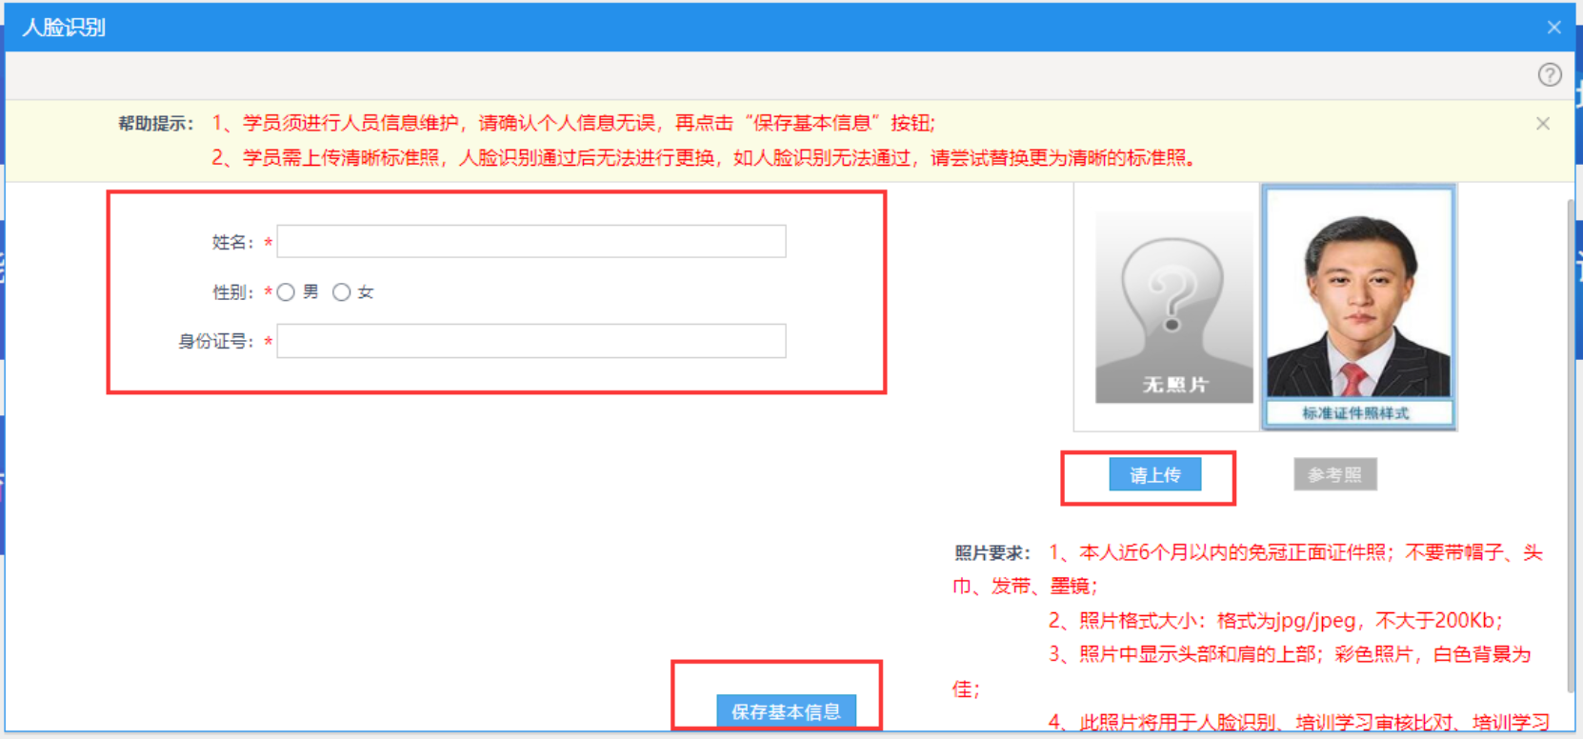
Task: Click the 标准证件照样式 caption
Action: 1355,413
